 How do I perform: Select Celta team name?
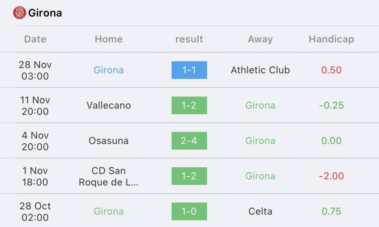tap(260, 211)
